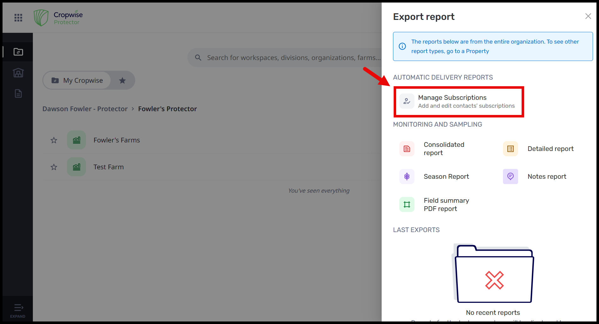Expand the left sidebar navigation

coord(18,310)
